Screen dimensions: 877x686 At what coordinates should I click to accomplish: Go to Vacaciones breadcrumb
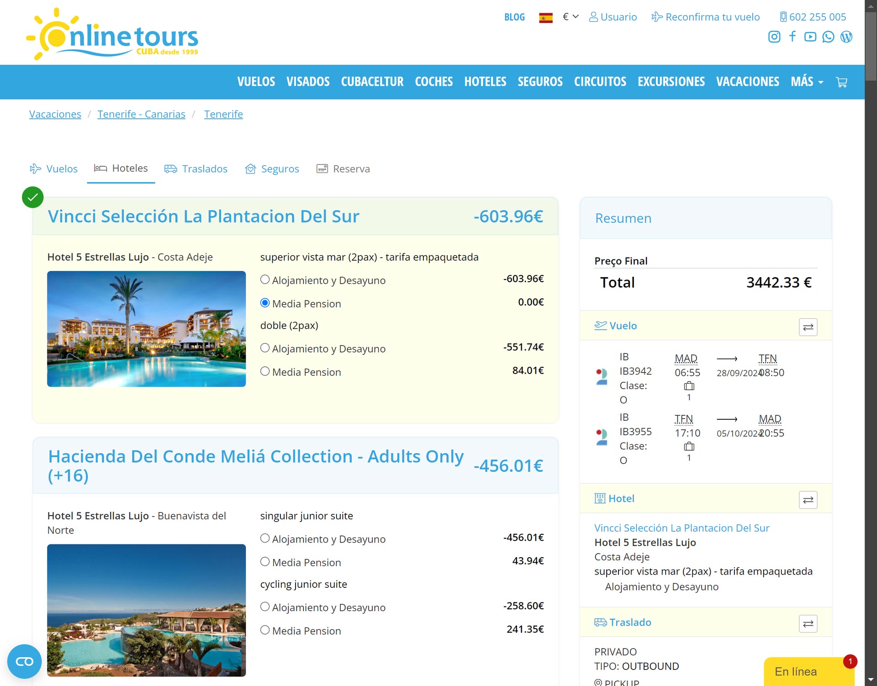[55, 114]
